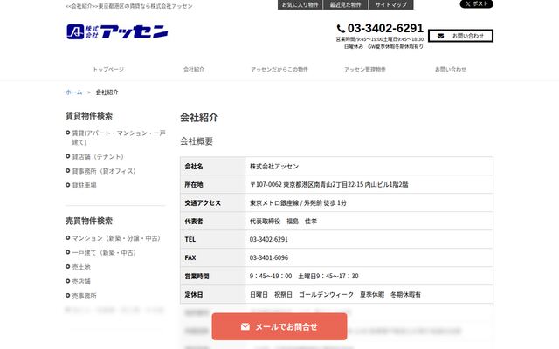The image size is (559, 349).
Task: Open 一戸建て（新築・中古） sidebar link
Action: (x=104, y=252)
